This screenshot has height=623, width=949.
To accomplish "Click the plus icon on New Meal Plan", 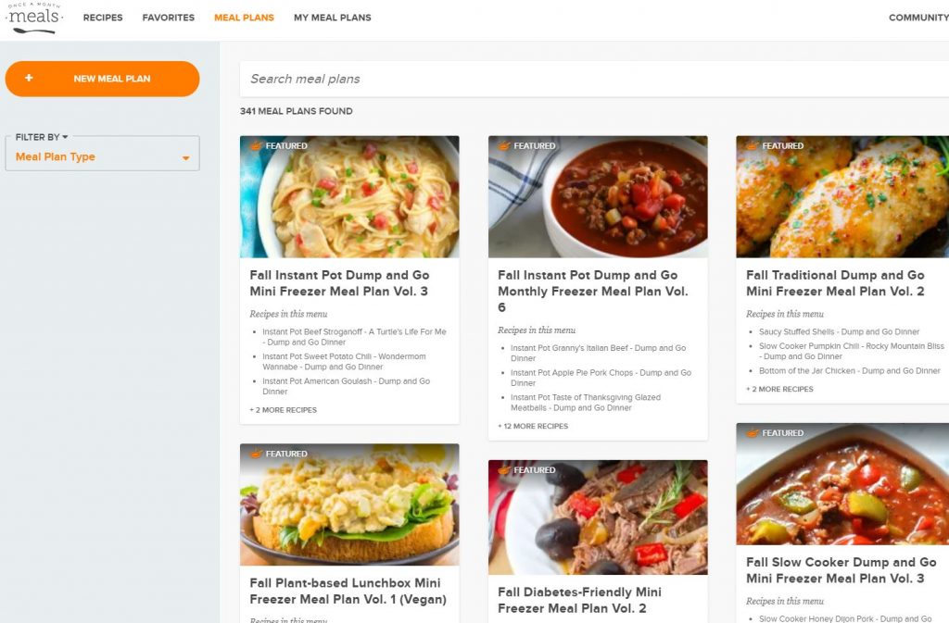I will coord(29,78).
